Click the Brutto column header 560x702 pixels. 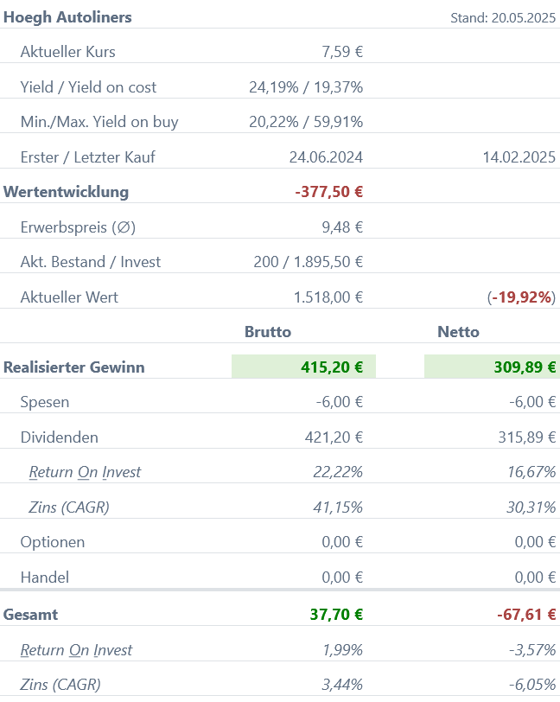[268, 332]
